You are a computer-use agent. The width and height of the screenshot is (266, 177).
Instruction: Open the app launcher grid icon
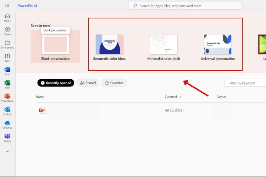coord(7,6)
